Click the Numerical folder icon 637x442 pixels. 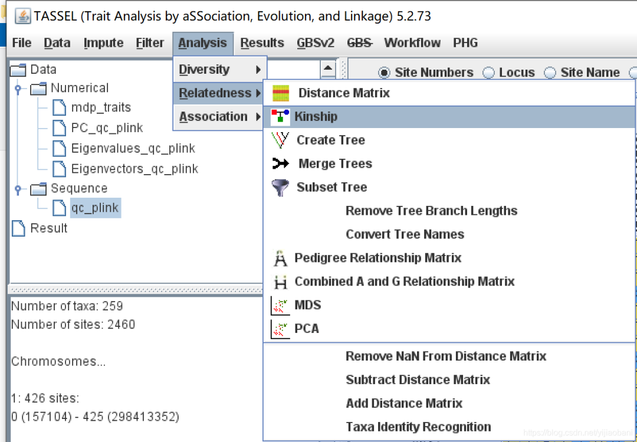(38, 89)
